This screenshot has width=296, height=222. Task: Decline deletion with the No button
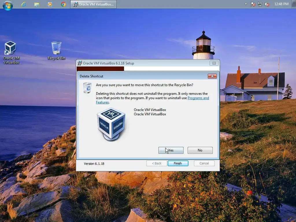(x=200, y=150)
